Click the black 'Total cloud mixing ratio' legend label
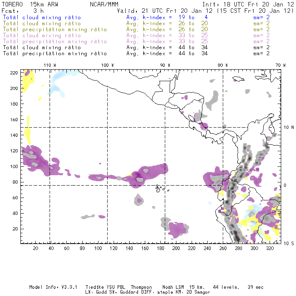Screen dimensions: 296x296 [x=42, y=47]
